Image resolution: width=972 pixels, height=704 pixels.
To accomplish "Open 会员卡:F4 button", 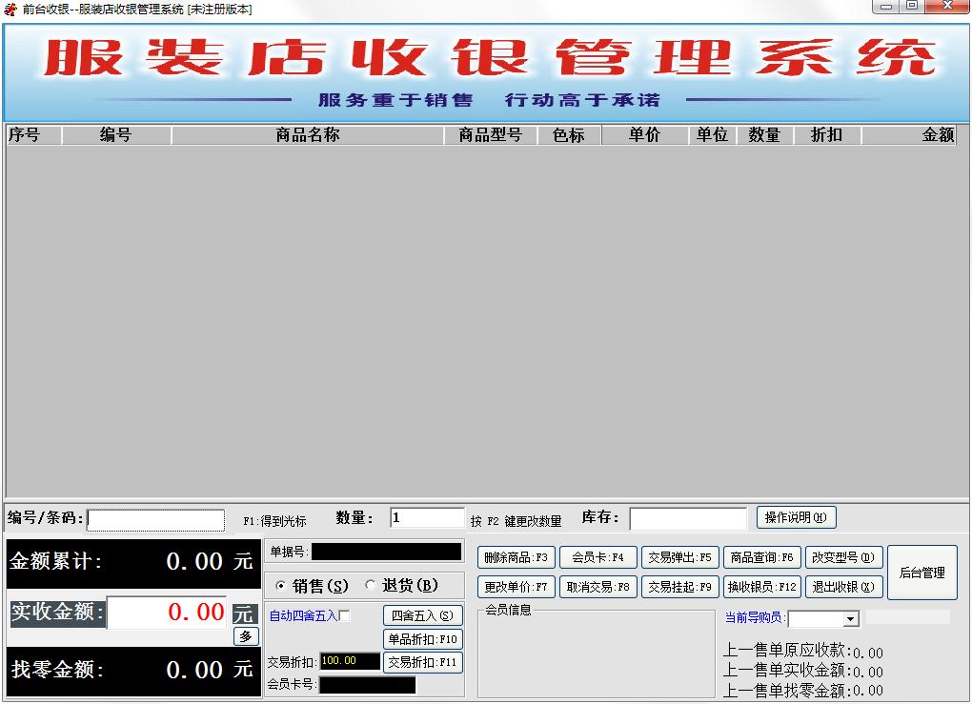I will point(597,557).
